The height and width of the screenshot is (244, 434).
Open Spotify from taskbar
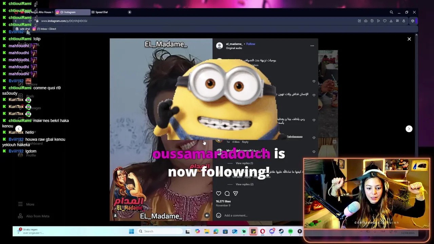291,231
